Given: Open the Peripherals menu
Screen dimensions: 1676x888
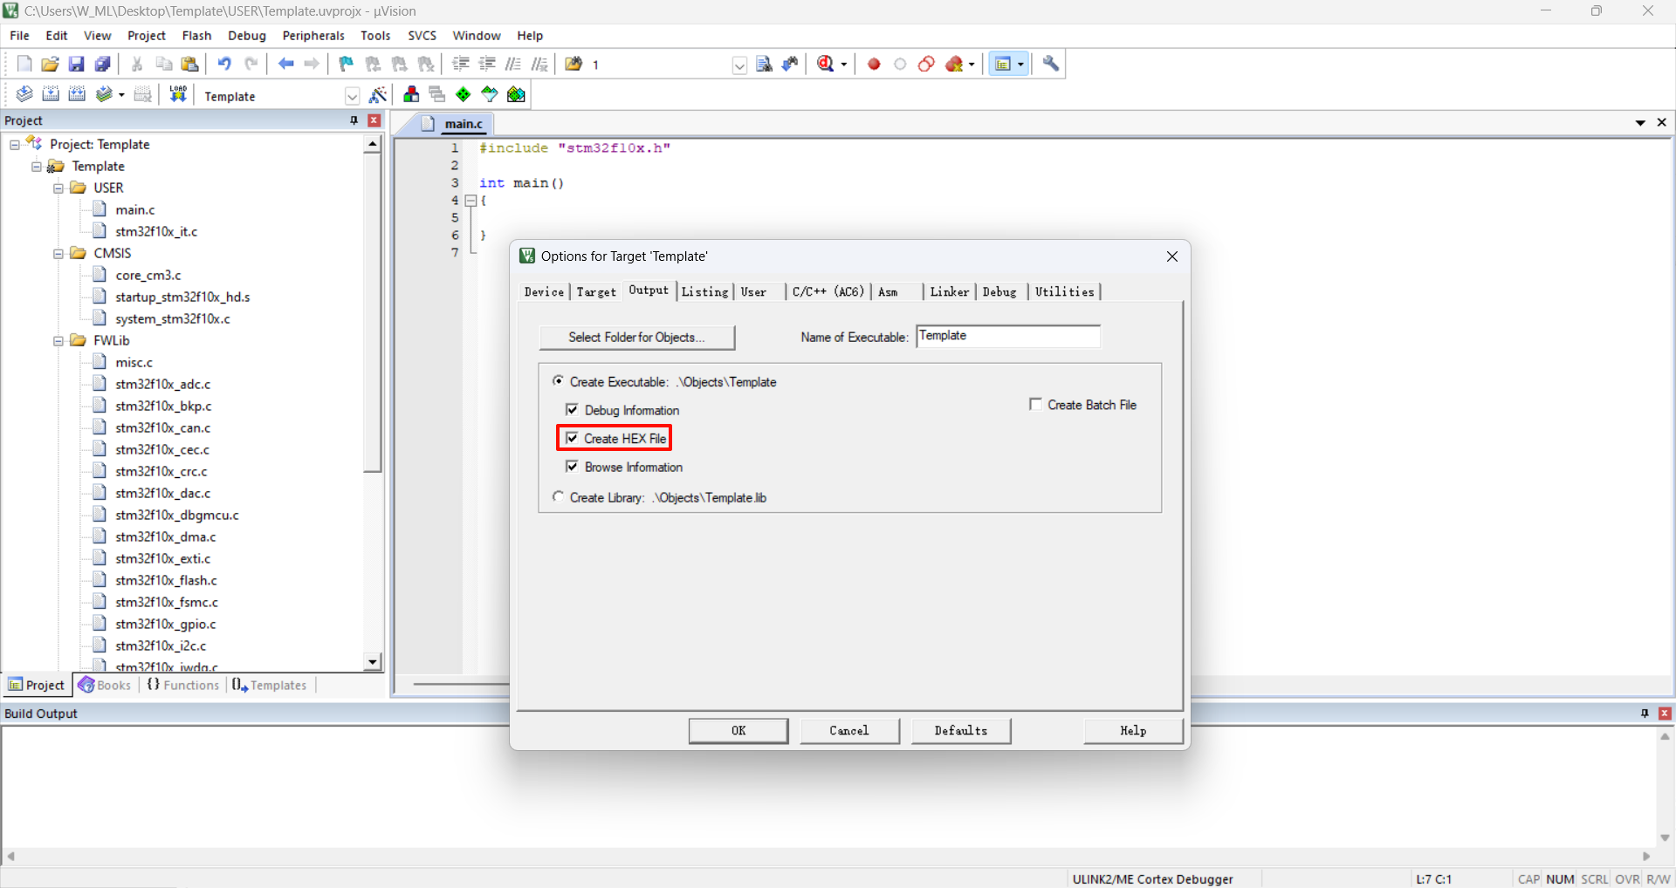Looking at the screenshot, I should (313, 36).
